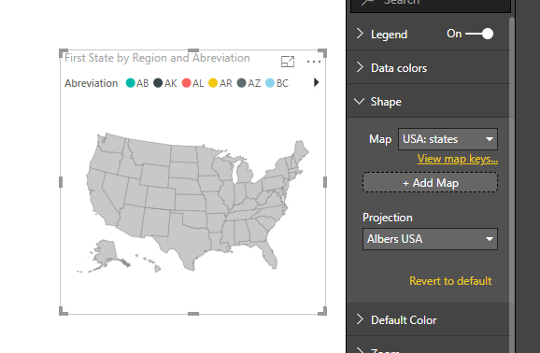540x353 pixels.
Task: Expand the Default Color section
Action: pyautogui.click(x=360, y=319)
